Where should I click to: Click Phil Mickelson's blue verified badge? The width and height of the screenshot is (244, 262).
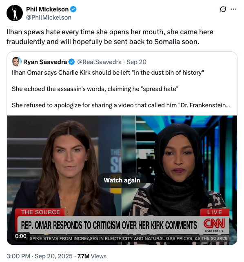(73, 9)
